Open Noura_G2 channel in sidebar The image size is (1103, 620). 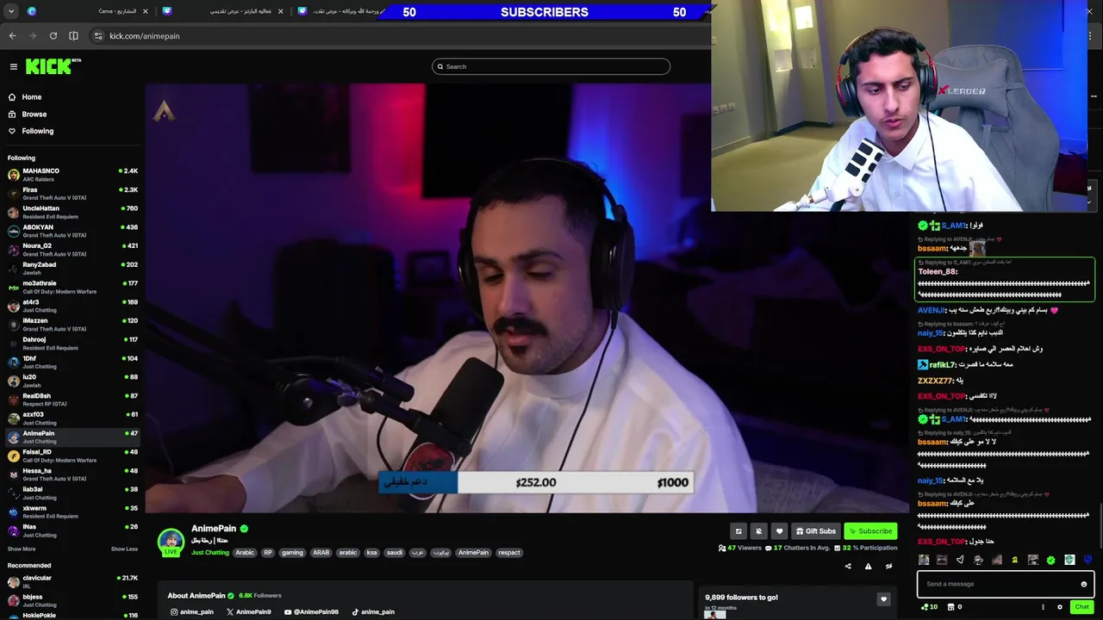[71, 250]
